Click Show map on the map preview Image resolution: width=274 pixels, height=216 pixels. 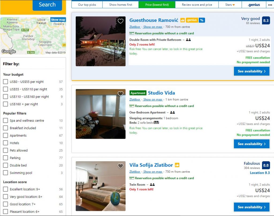[58, 20]
